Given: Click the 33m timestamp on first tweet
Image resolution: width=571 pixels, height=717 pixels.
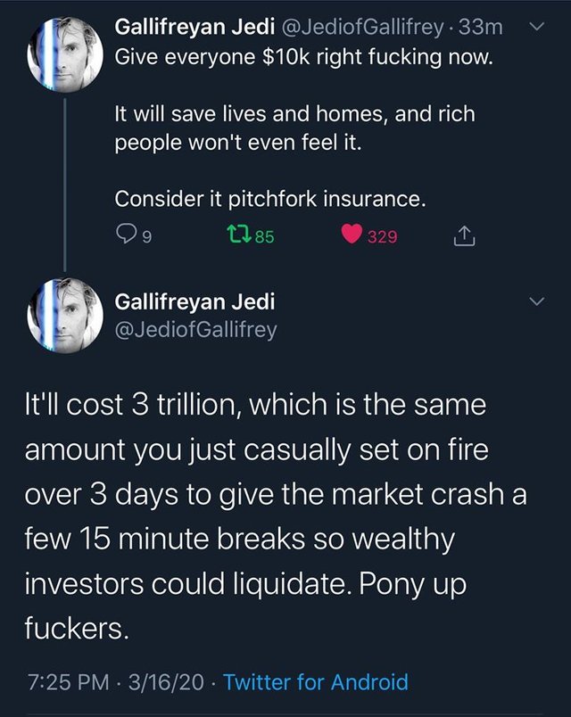Looking at the screenshot, I should click(x=480, y=28).
